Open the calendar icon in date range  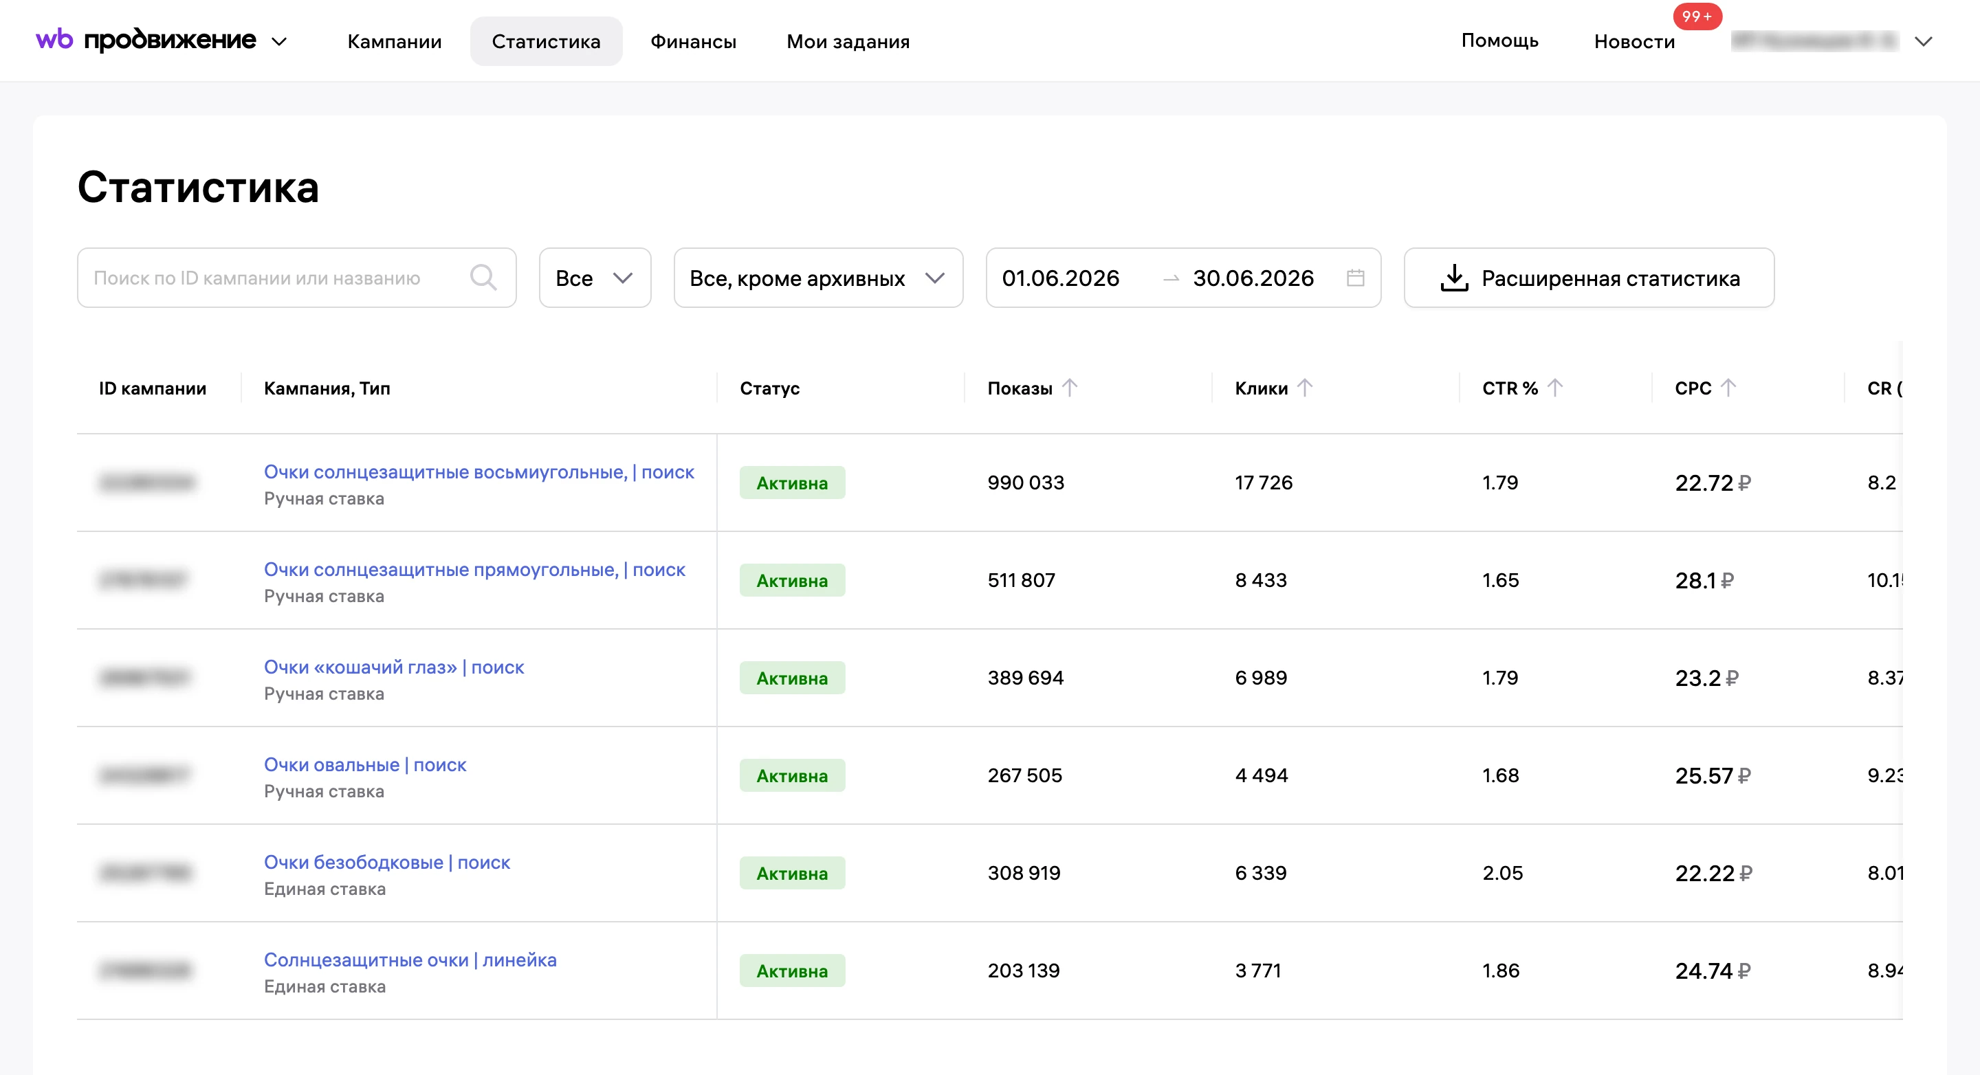coord(1355,278)
